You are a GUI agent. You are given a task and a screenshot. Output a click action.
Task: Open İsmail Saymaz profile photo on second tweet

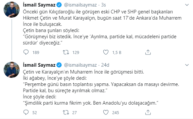tap(12, 70)
